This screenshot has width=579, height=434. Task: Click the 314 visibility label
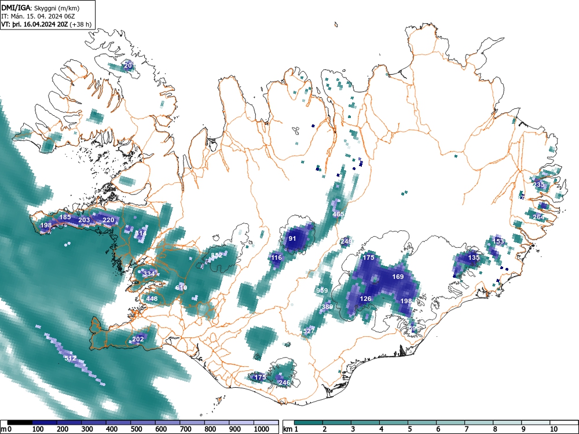click(141, 233)
